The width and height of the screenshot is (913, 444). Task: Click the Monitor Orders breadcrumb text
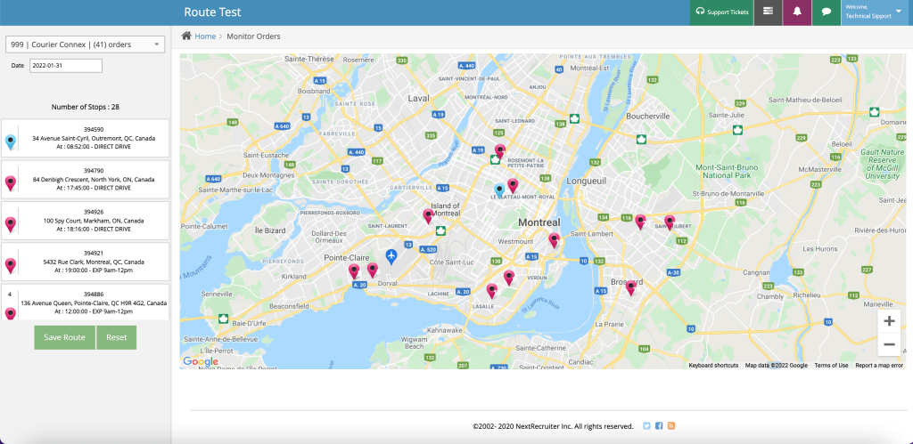click(x=253, y=36)
